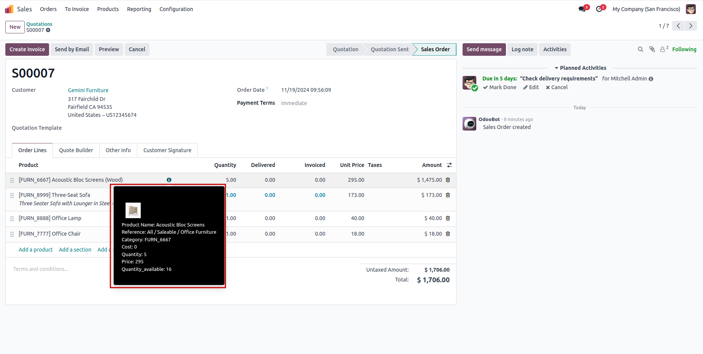Click the chatter search magnifier icon
This screenshot has height=354, width=703.
641,49
